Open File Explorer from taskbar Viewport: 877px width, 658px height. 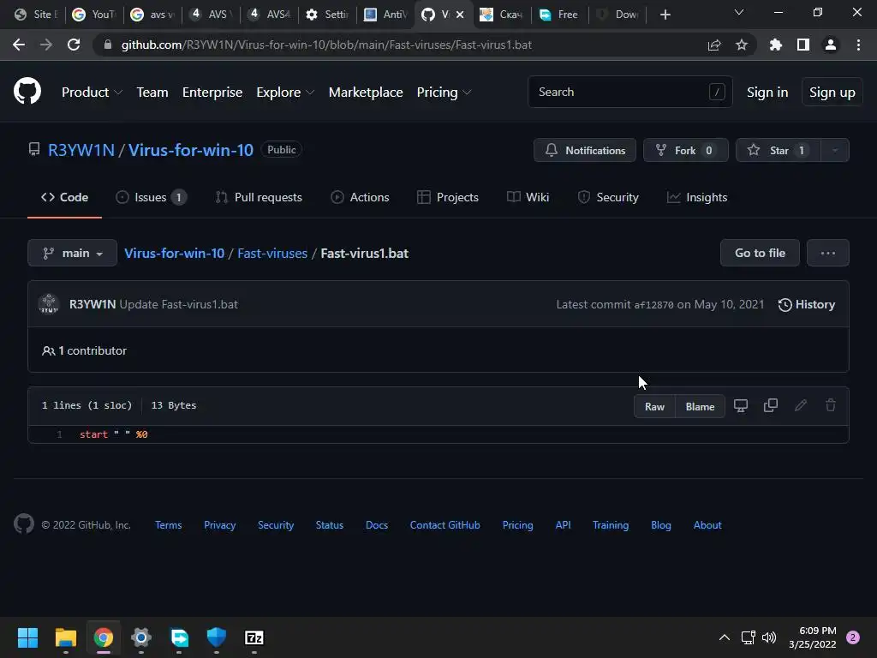click(x=65, y=637)
